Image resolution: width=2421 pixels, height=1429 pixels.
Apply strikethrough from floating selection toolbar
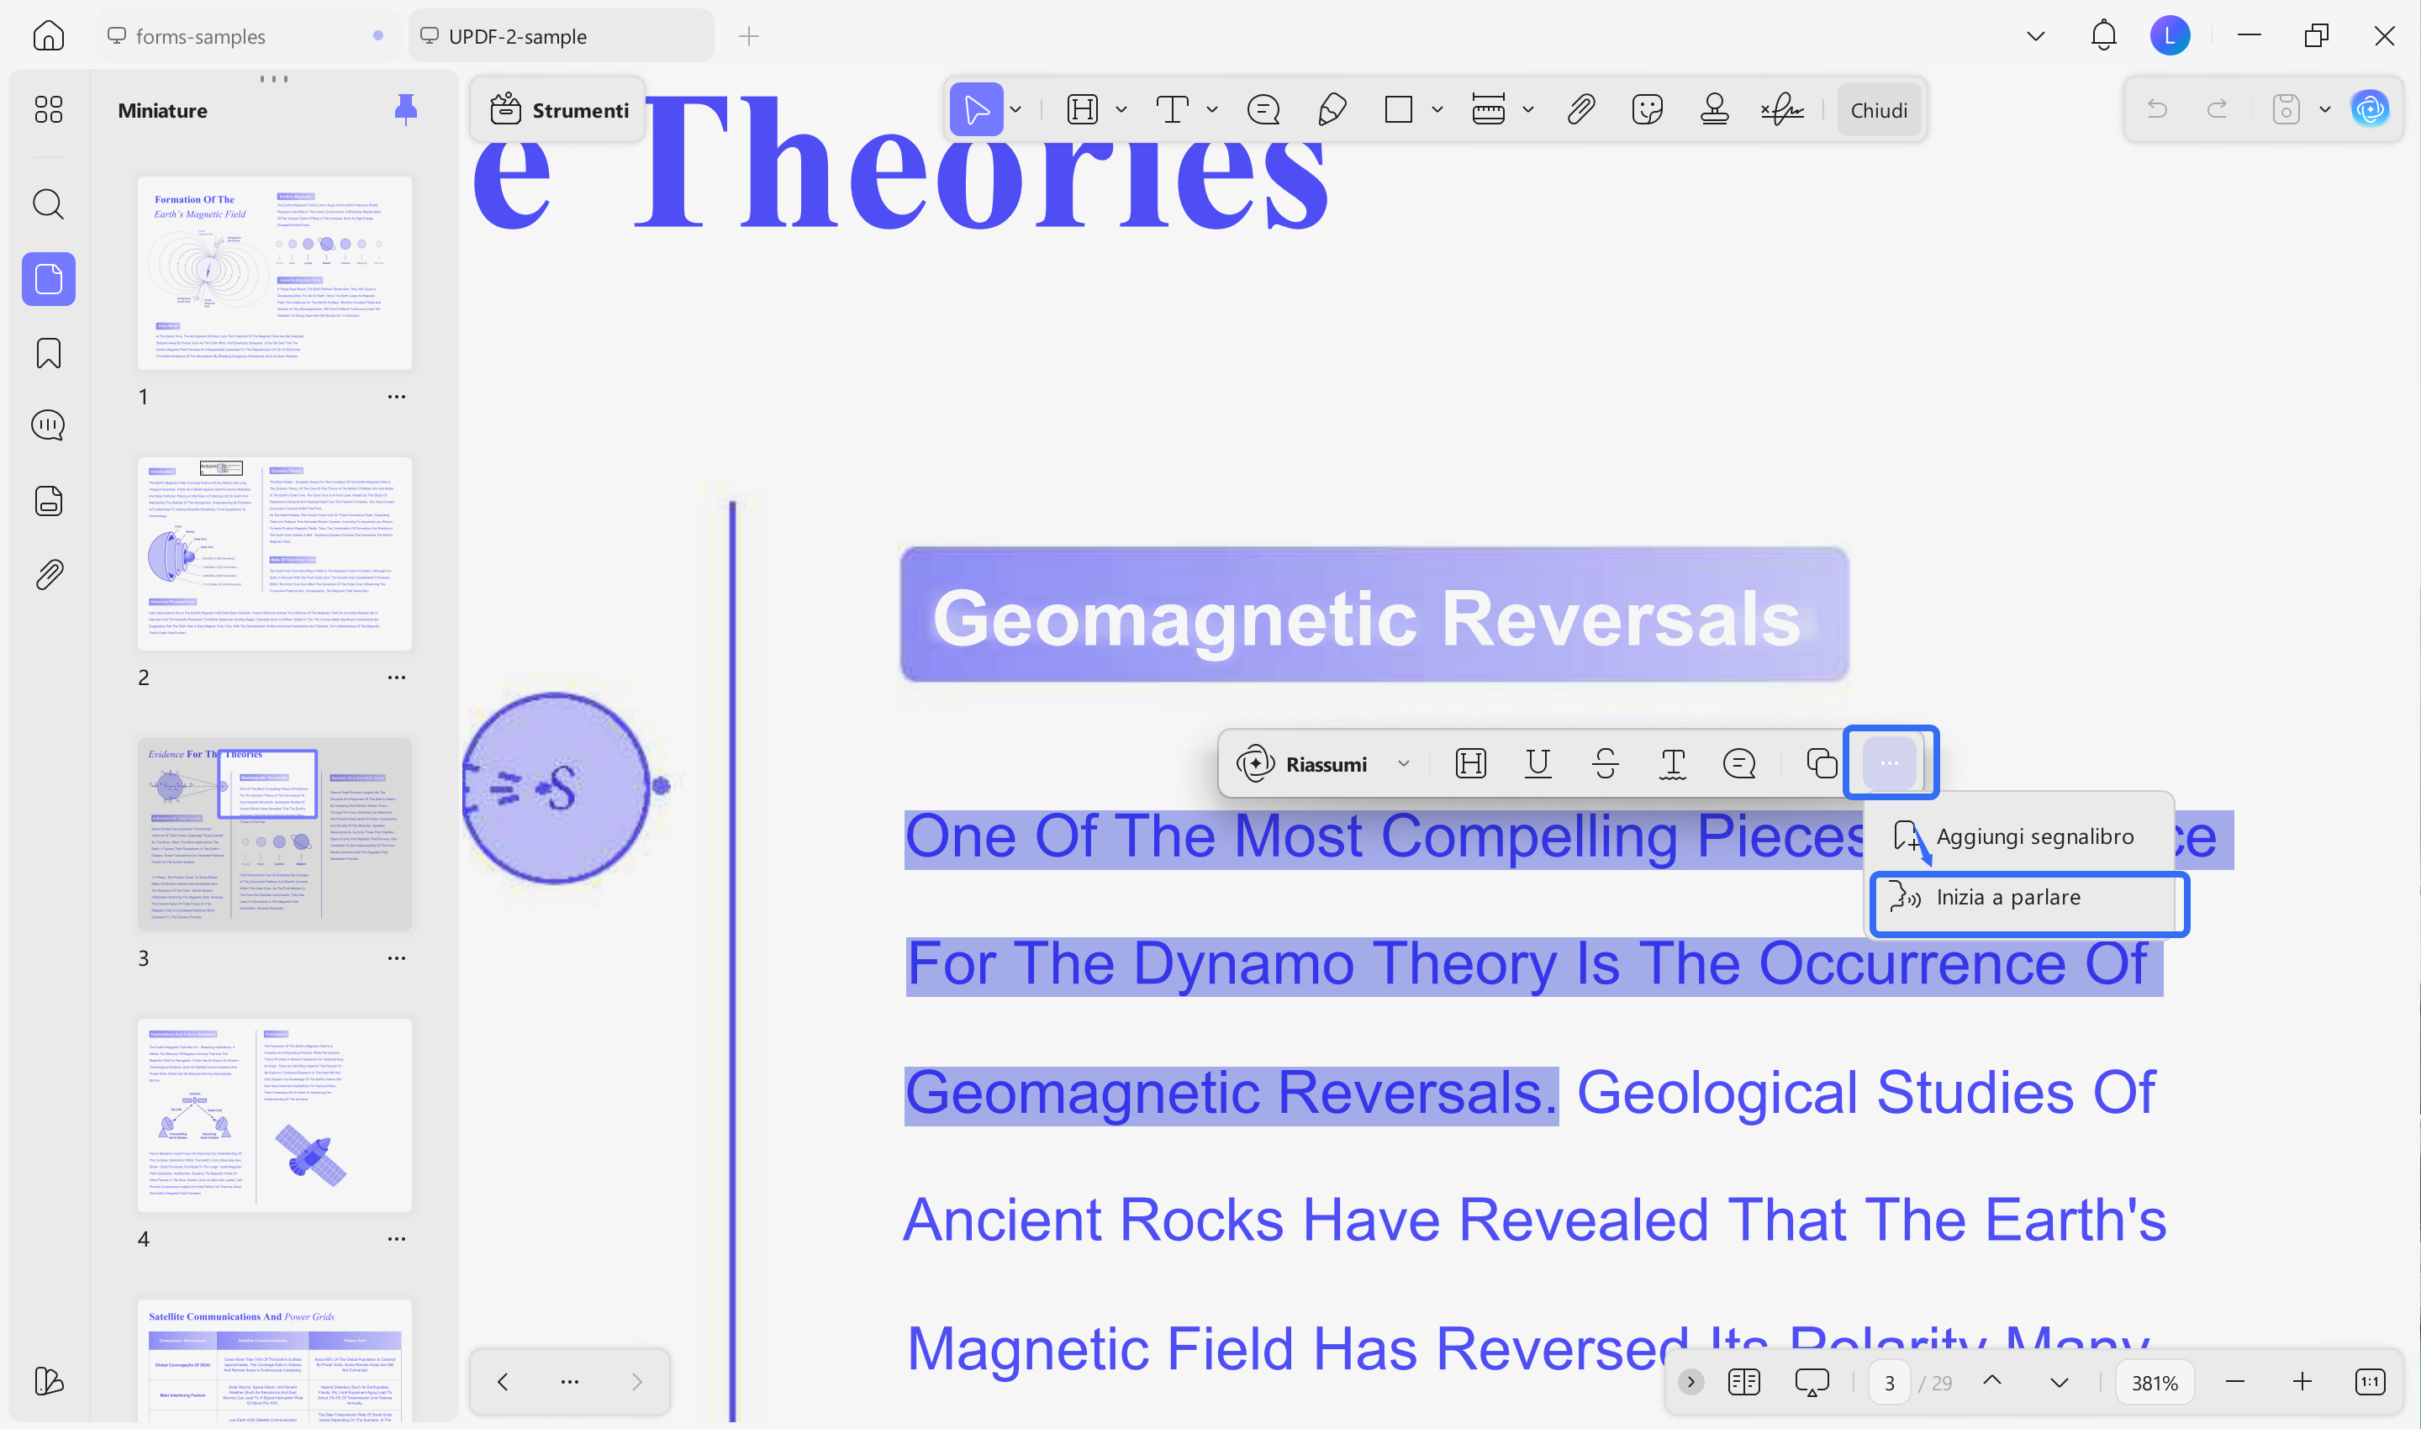point(1606,763)
